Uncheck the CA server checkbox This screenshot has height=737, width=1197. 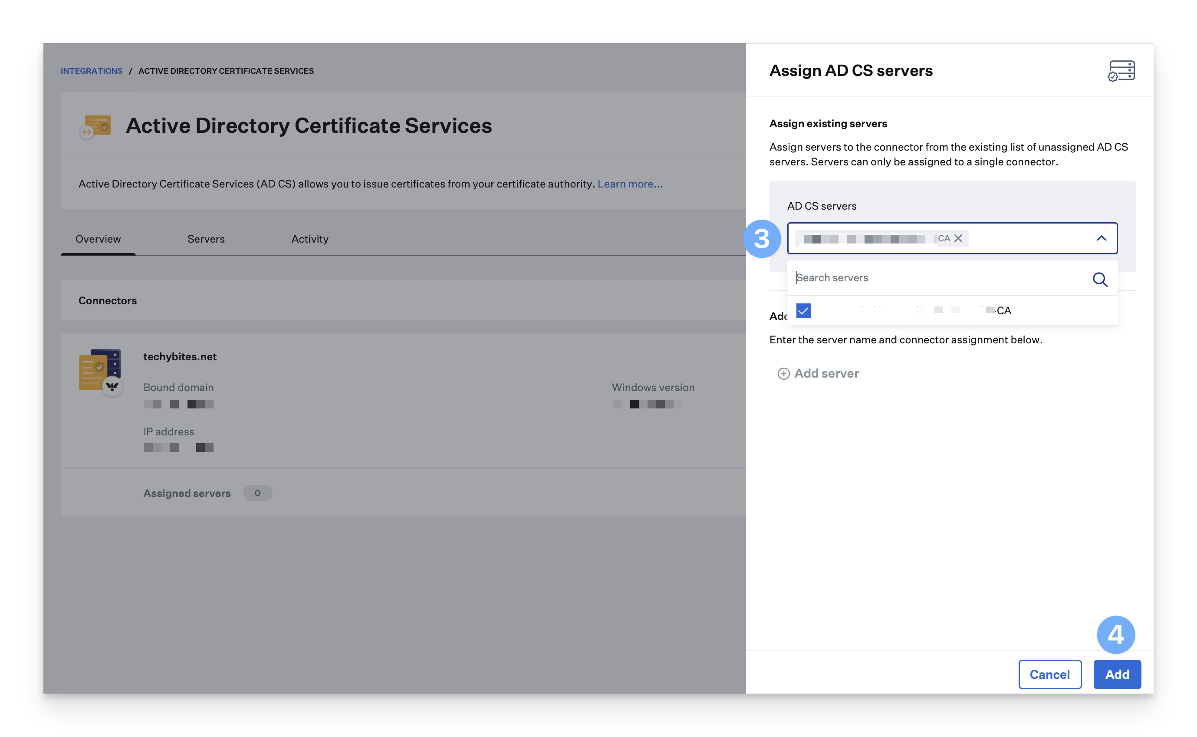[x=803, y=310]
